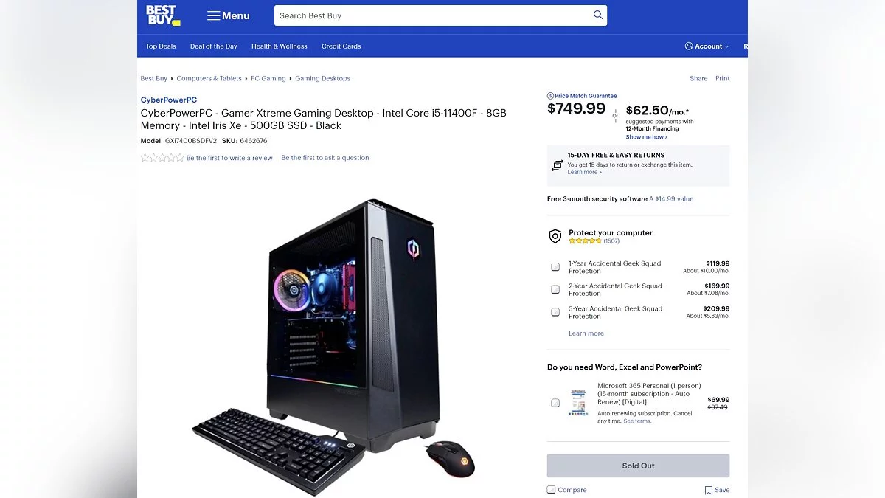Click into the Search Best Buy field
This screenshot has height=498, width=885.
tap(434, 15)
